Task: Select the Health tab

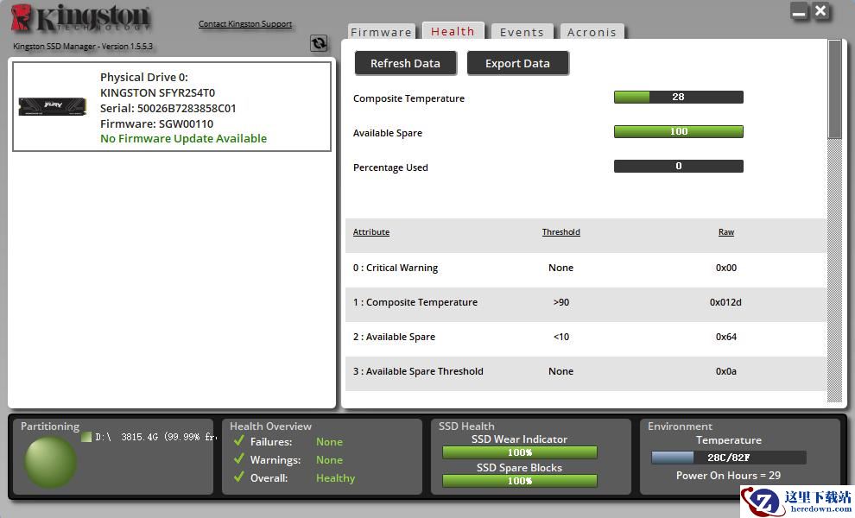Action: [x=453, y=31]
